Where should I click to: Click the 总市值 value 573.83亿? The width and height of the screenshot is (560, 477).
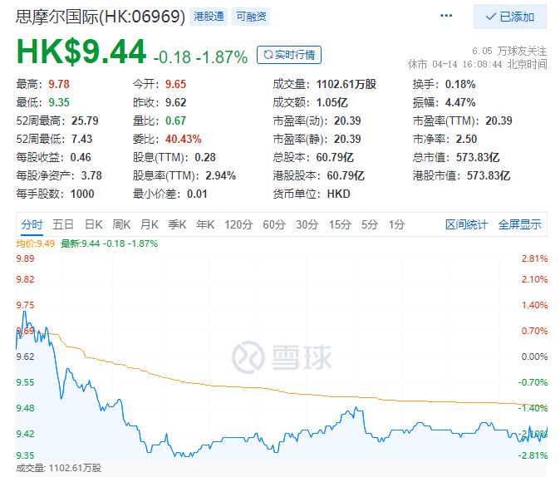478,157
